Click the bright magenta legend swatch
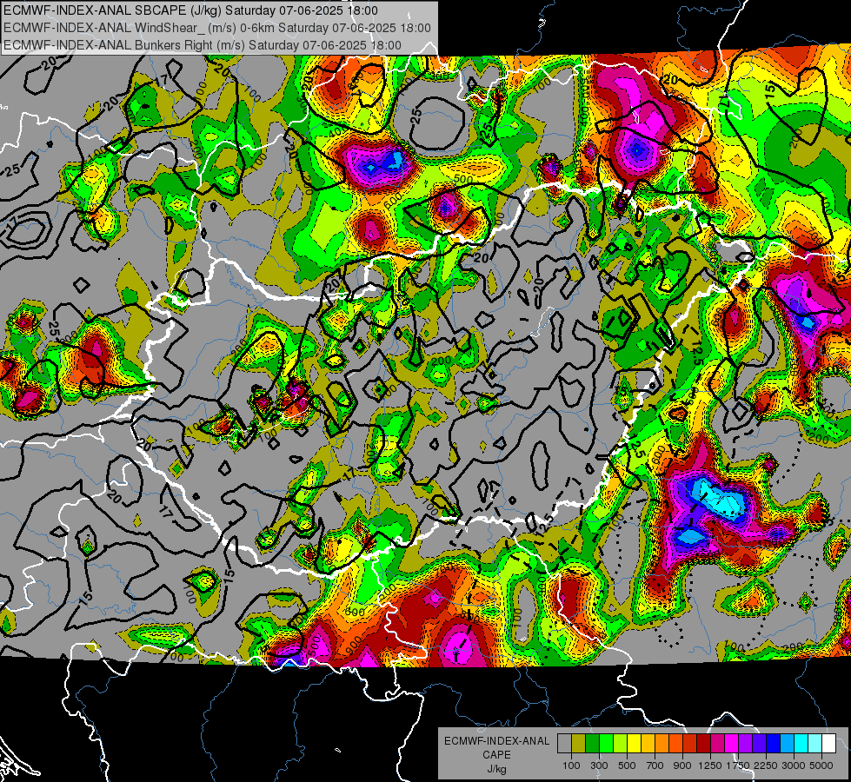 732,743
